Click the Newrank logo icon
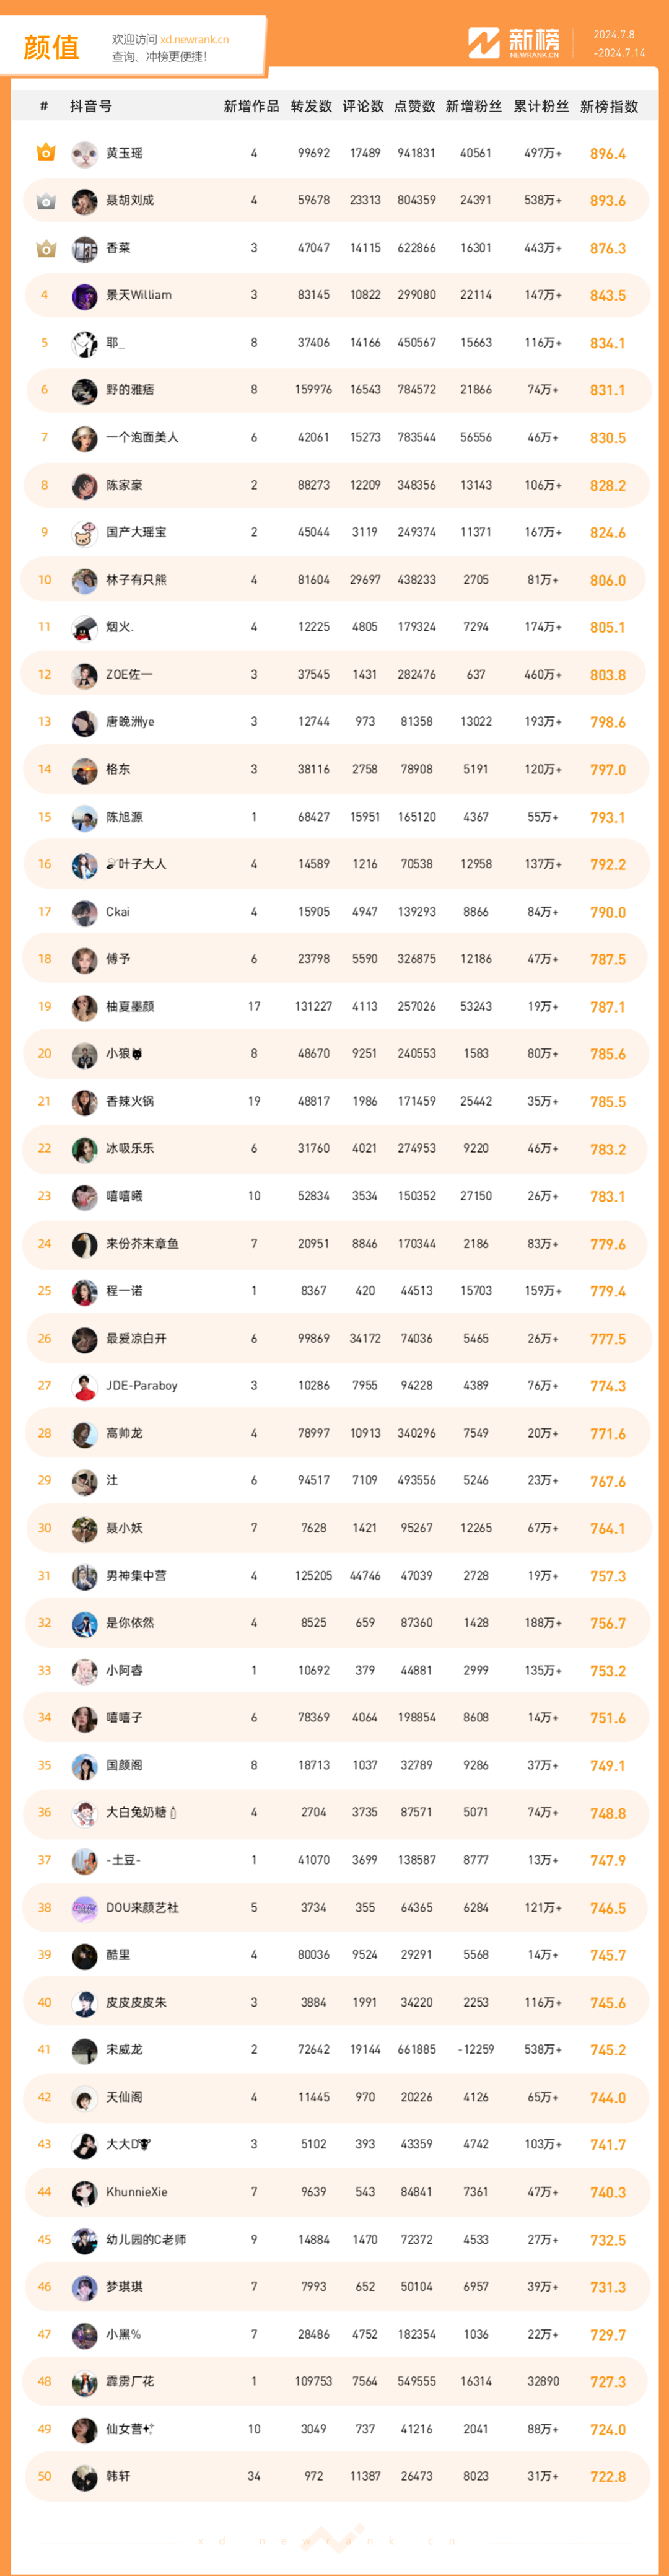669x2576 pixels. pos(484,43)
